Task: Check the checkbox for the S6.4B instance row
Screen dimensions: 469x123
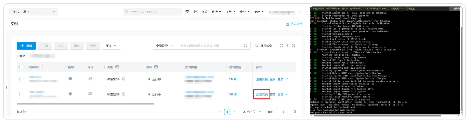Action: pos(21,79)
